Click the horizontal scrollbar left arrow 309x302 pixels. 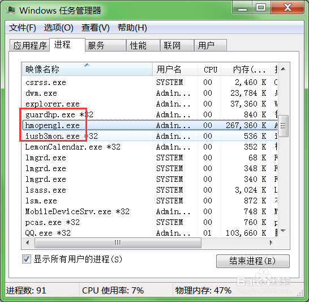coord(28,243)
